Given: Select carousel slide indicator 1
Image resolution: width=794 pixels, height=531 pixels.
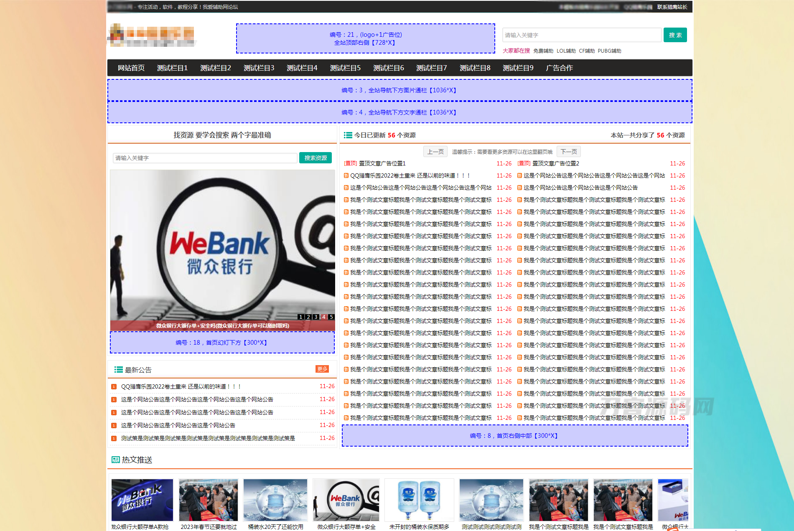Looking at the screenshot, I should (x=301, y=317).
